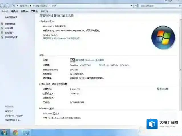182x136 pixels.
Task: Click the shield icon beside 系统保护
Action: [2, 33]
